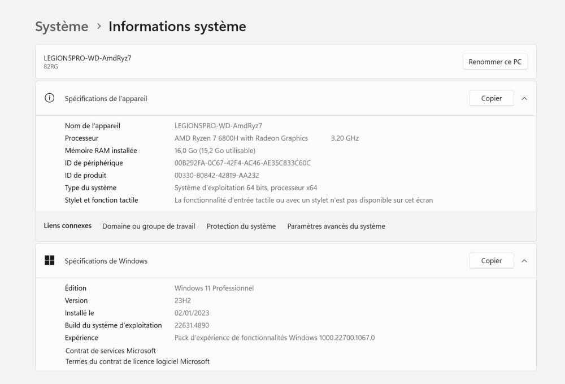The width and height of the screenshot is (565, 384).
Task: Click the Spécifications de l'appareil header title
Action: 106,99
